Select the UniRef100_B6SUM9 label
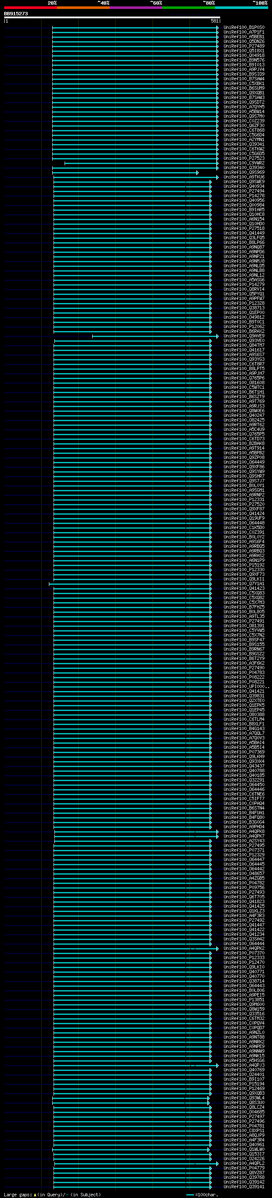The image size is (272, 1198). click(x=244, y=88)
